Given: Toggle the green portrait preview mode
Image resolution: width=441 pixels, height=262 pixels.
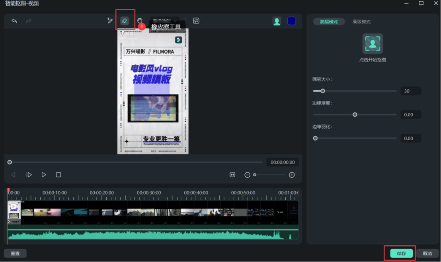Looking at the screenshot, I should pyautogui.click(x=277, y=21).
